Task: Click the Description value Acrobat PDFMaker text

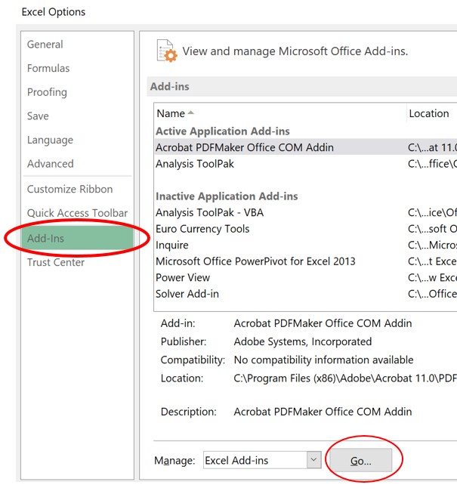Action: pos(323,412)
